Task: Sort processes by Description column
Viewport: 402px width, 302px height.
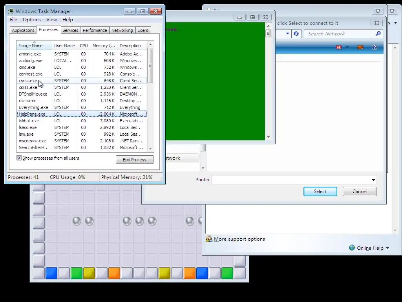Action: (132, 46)
